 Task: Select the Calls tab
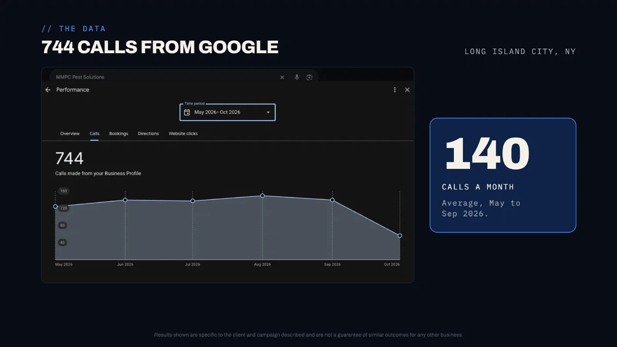(x=94, y=134)
